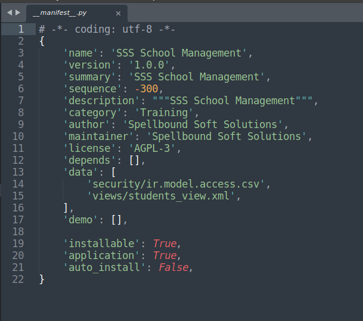Viewport: 363px width, 321px height.
Task: Click the sequence value -300
Action: 146,89
